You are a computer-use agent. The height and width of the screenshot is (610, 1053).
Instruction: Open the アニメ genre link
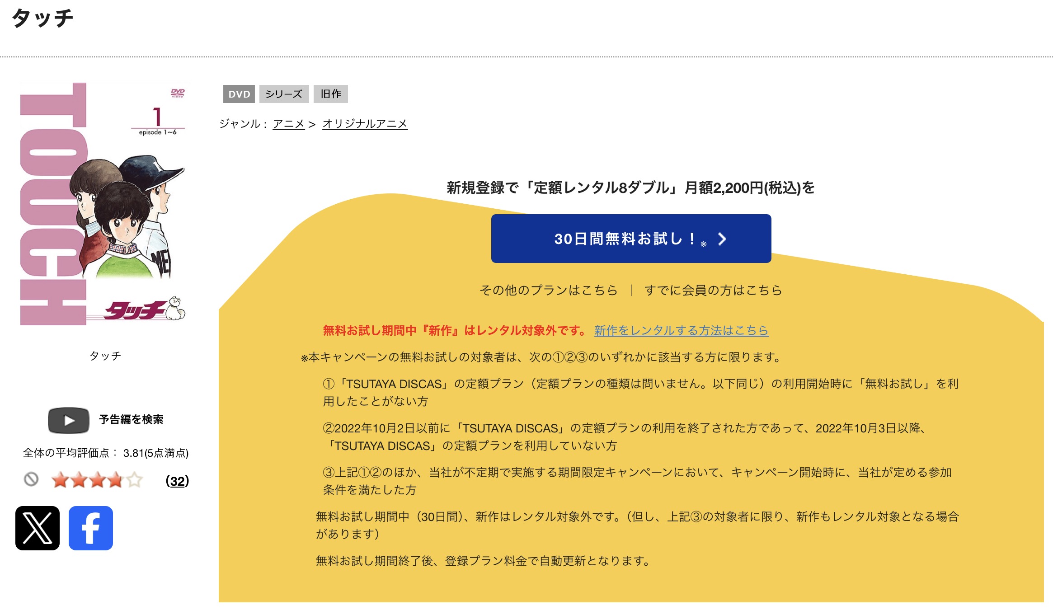pos(289,124)
